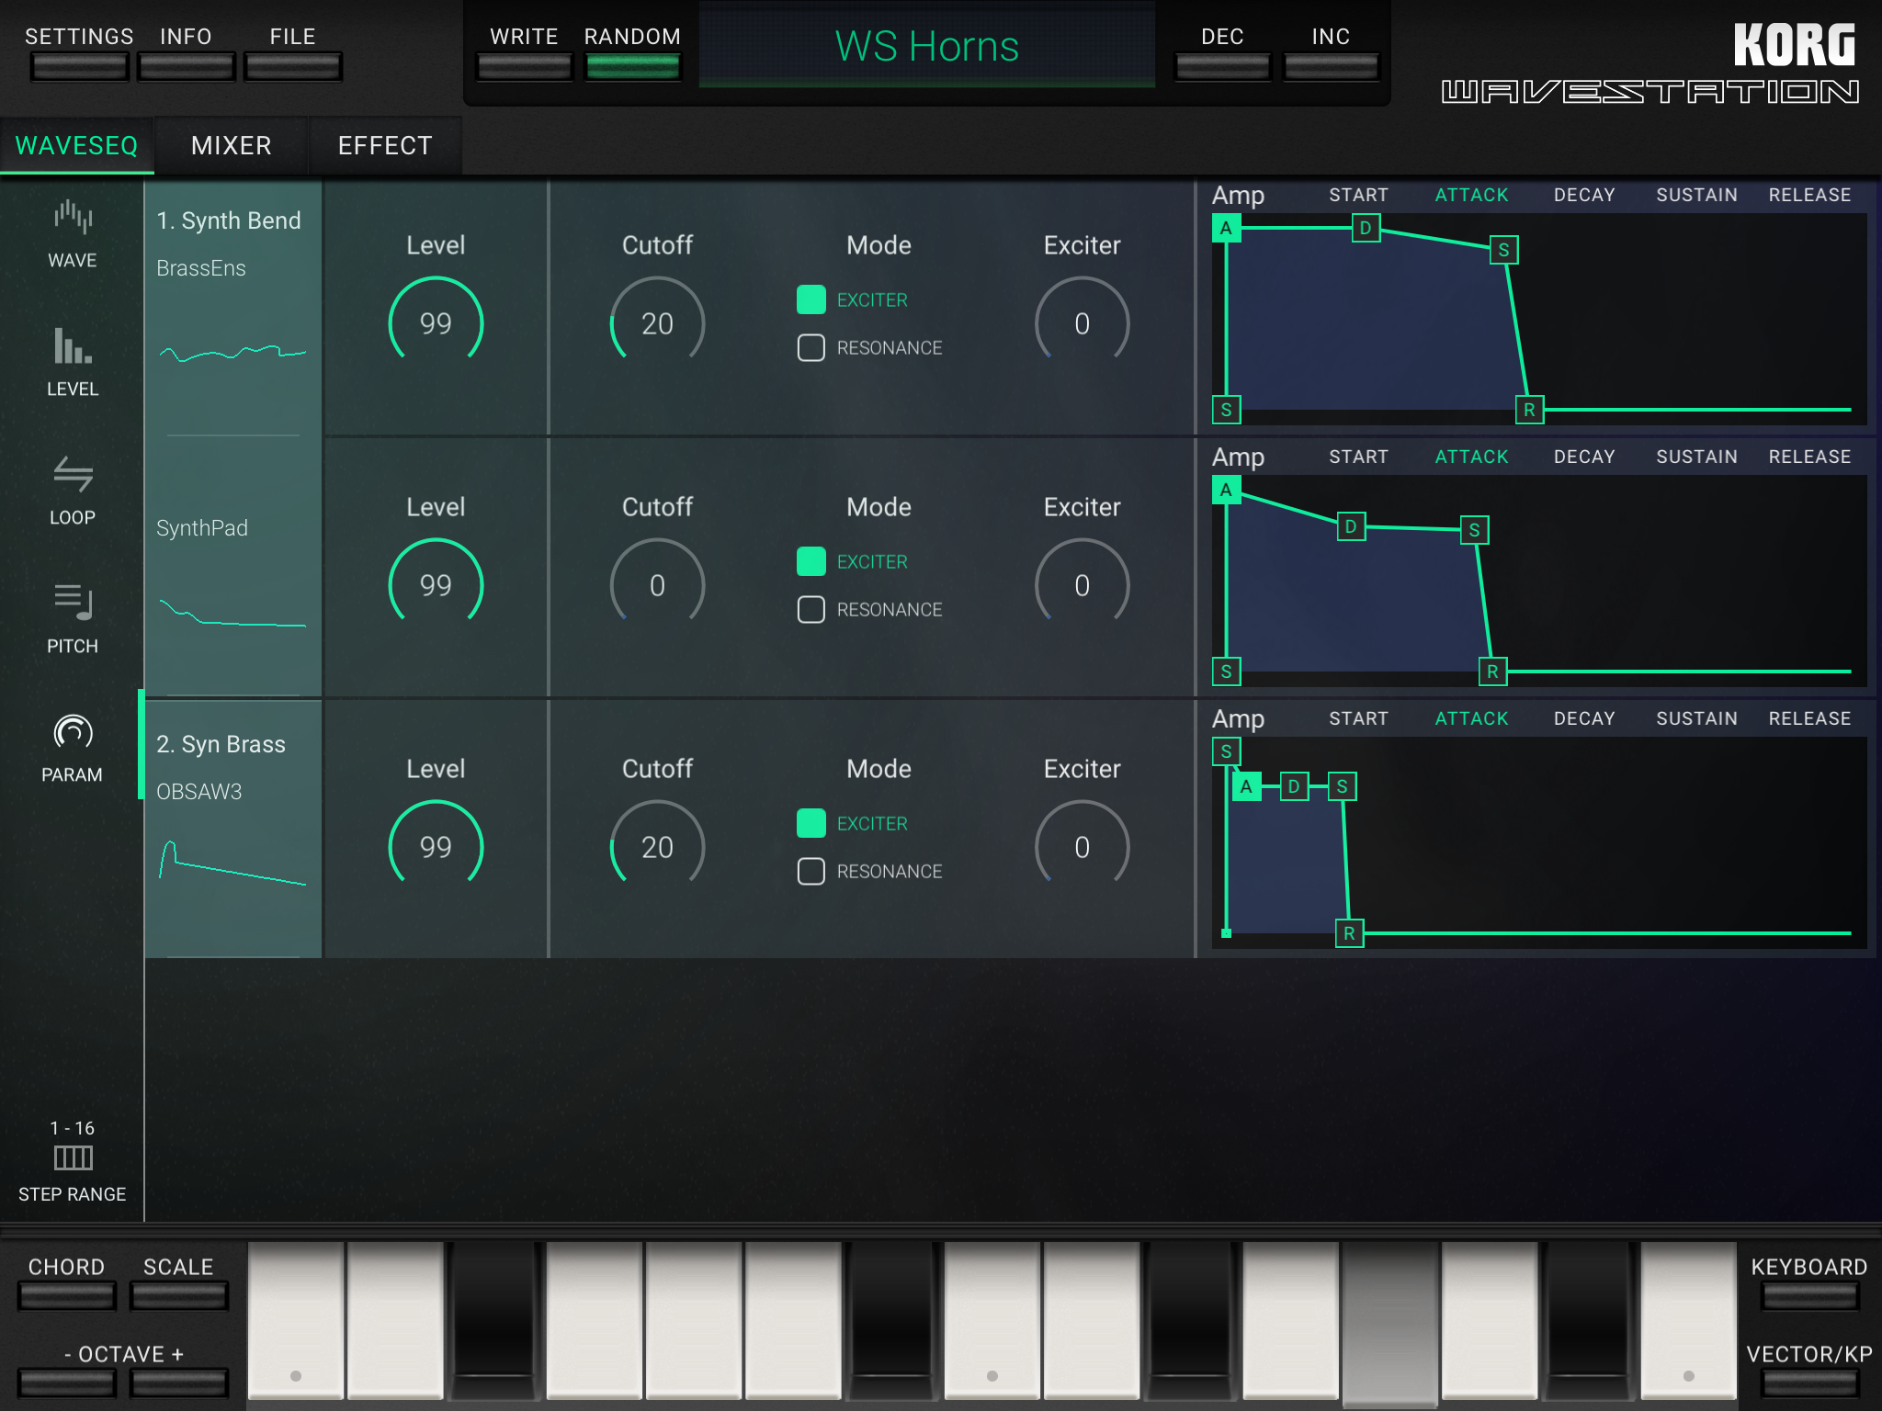Click the WS Horns preset name display
This screenshot has width=1882, height=1411.
coord(926,46)
